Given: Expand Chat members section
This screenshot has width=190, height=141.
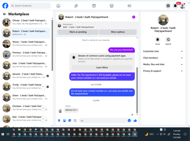Looking at the screenshot, I should point(163,58).
